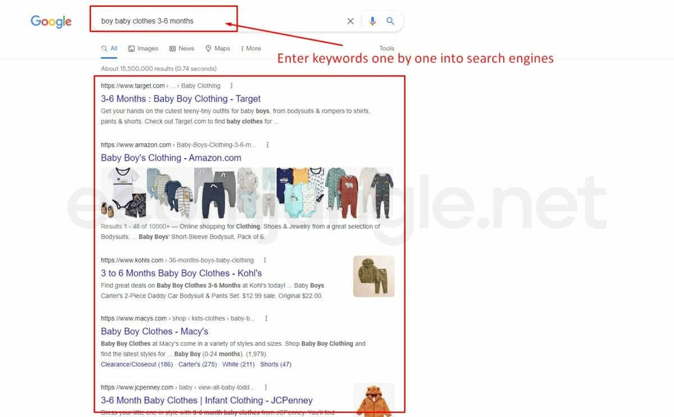
Task: Click the Google logo
Action: point(51,21)
